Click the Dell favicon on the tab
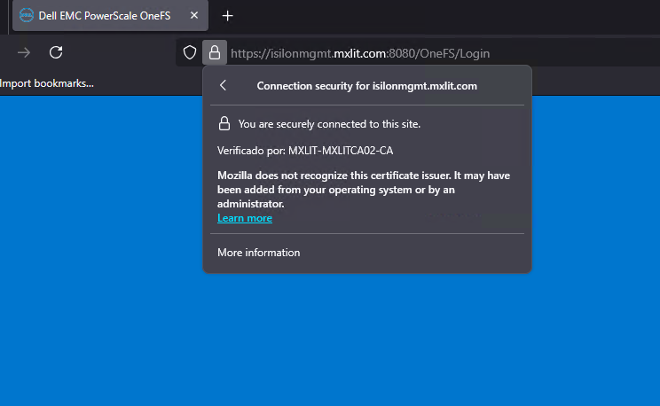Image resolution: width=660 pixels, height=406 pixels. tap(27, 16)
